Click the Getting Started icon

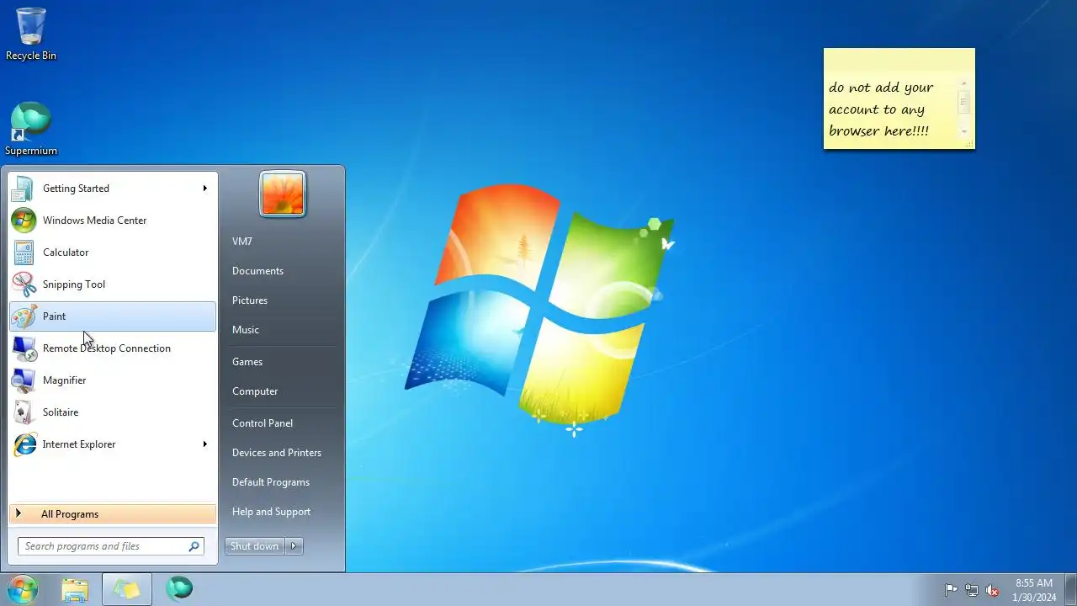click(24, 189)
